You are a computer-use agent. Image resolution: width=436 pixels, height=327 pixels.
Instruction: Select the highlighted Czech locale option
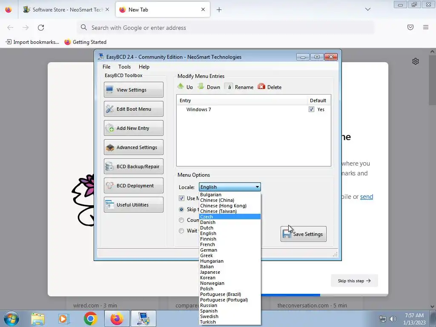tap(230, 217)
